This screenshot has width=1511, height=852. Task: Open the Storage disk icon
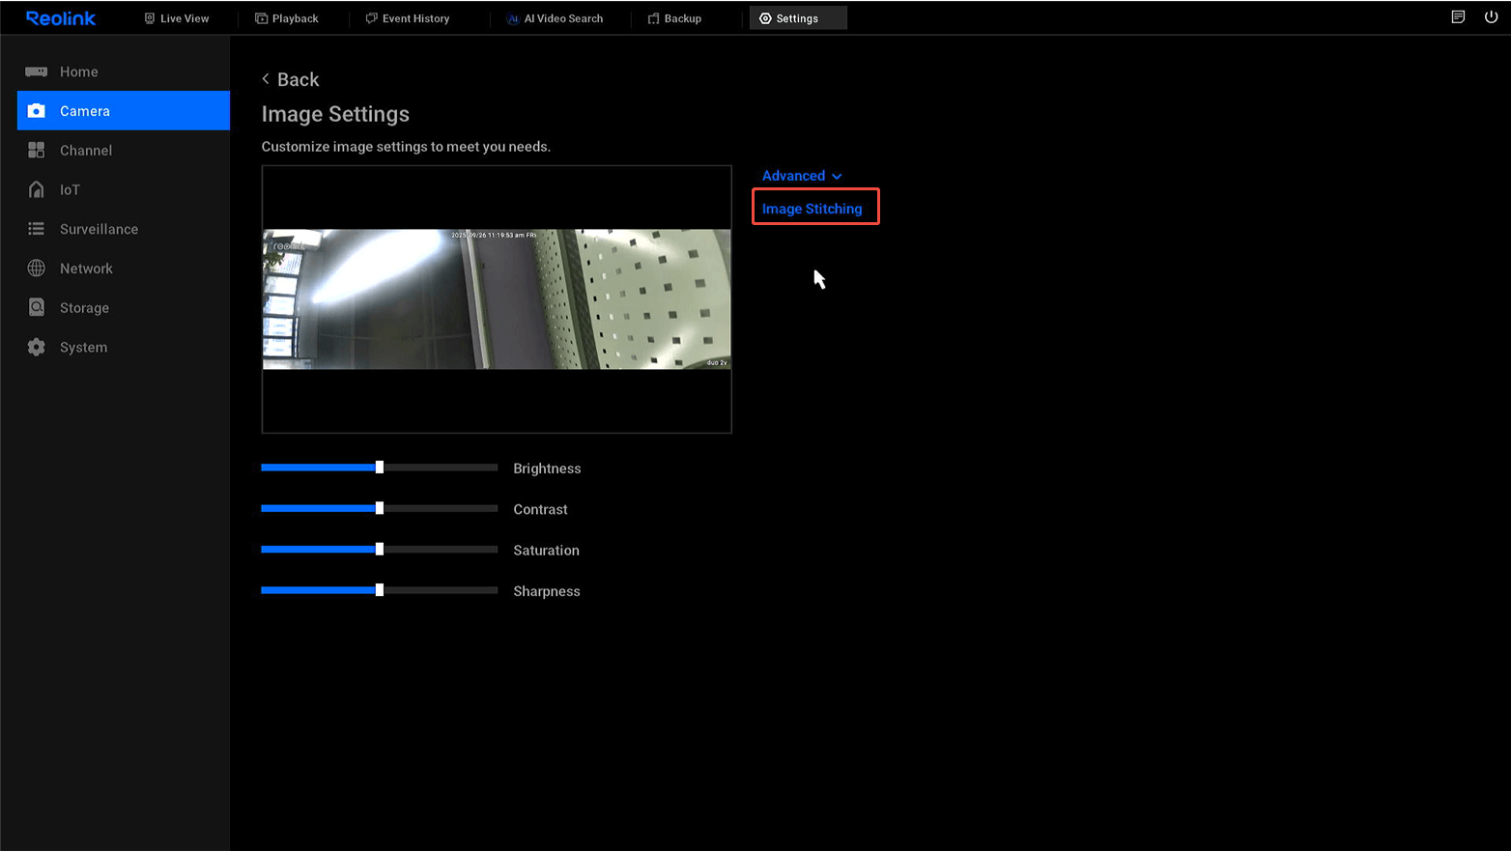point(36,307)
